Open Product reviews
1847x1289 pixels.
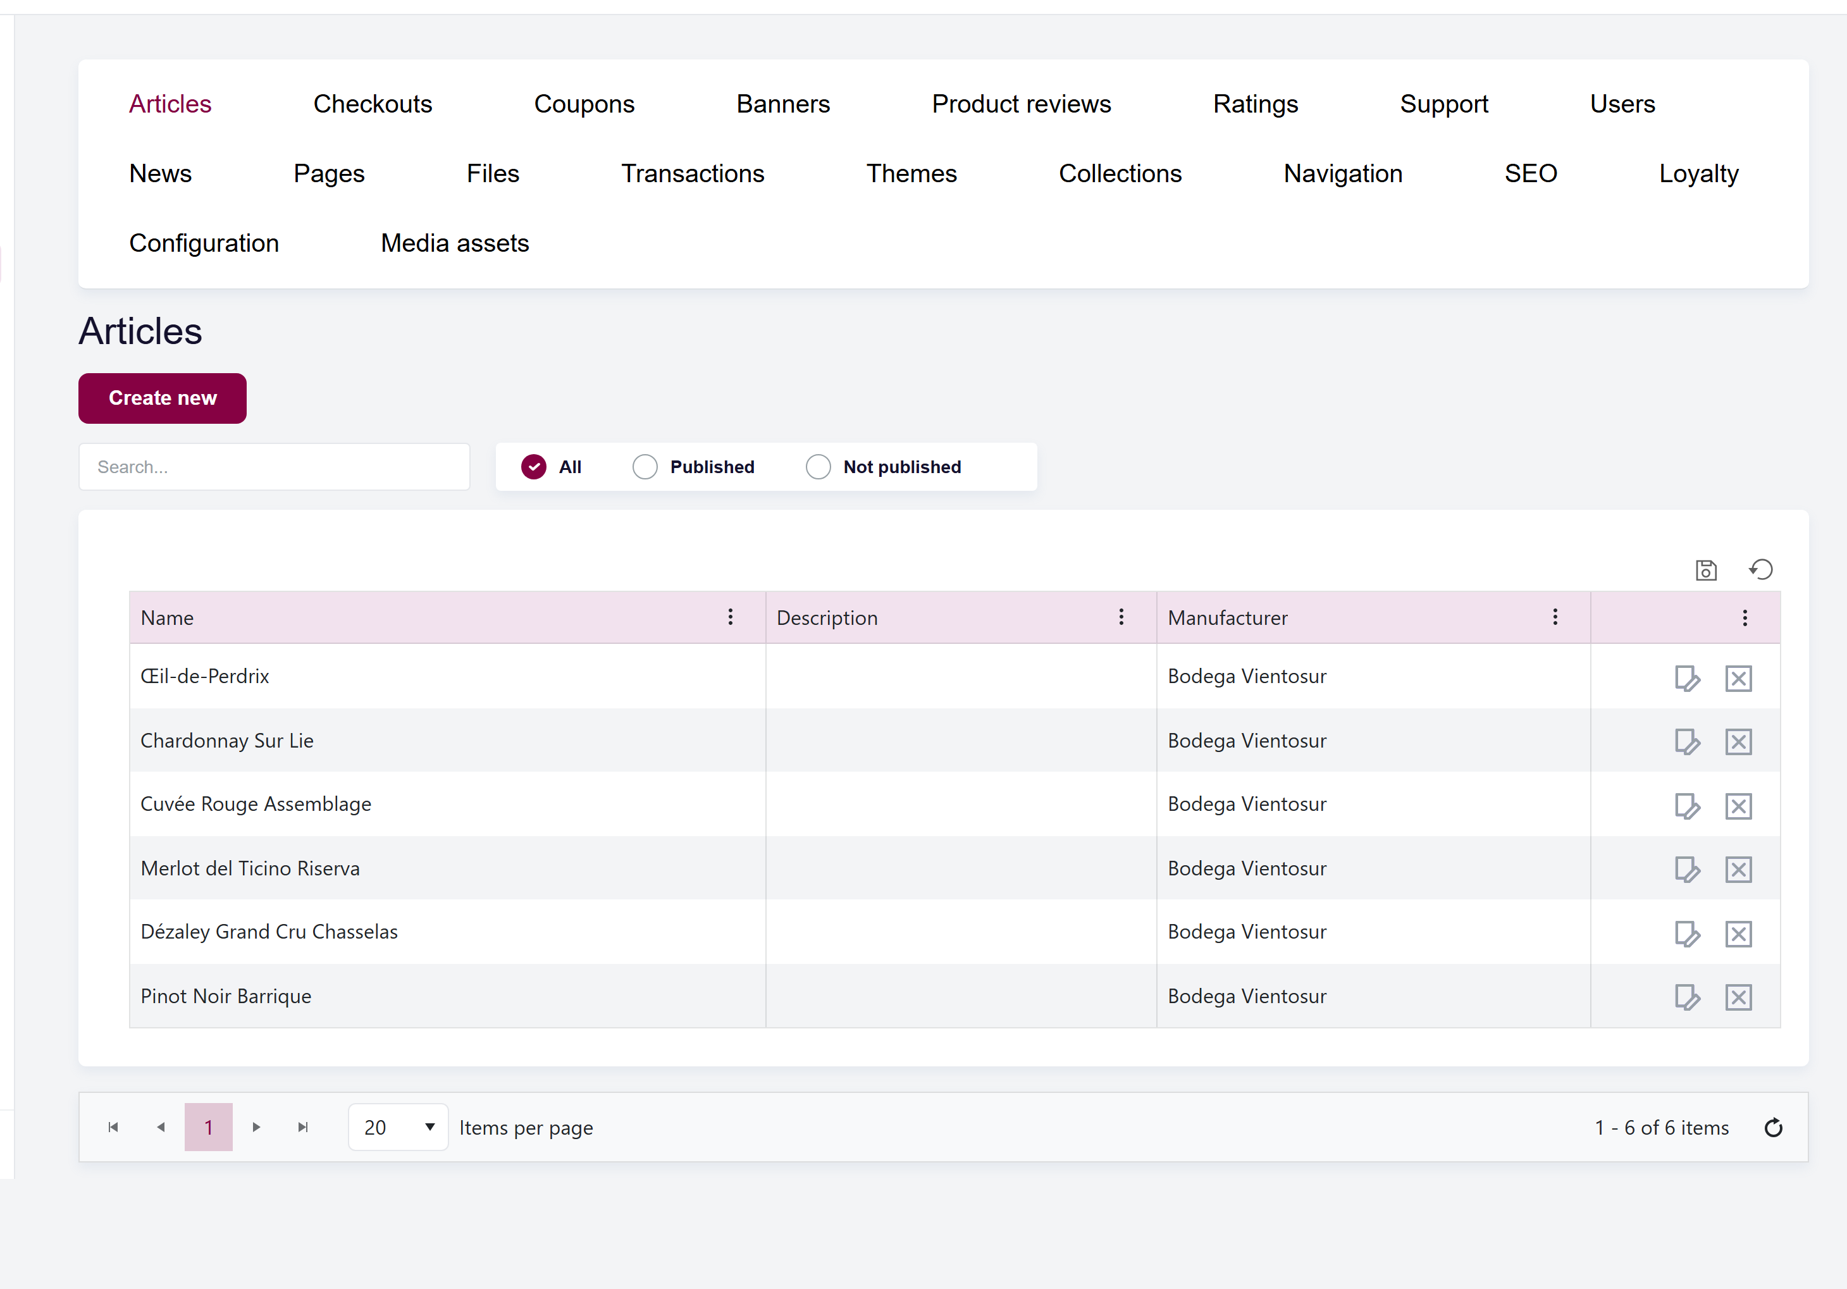pyautogui.click(x=1022, y=104)
